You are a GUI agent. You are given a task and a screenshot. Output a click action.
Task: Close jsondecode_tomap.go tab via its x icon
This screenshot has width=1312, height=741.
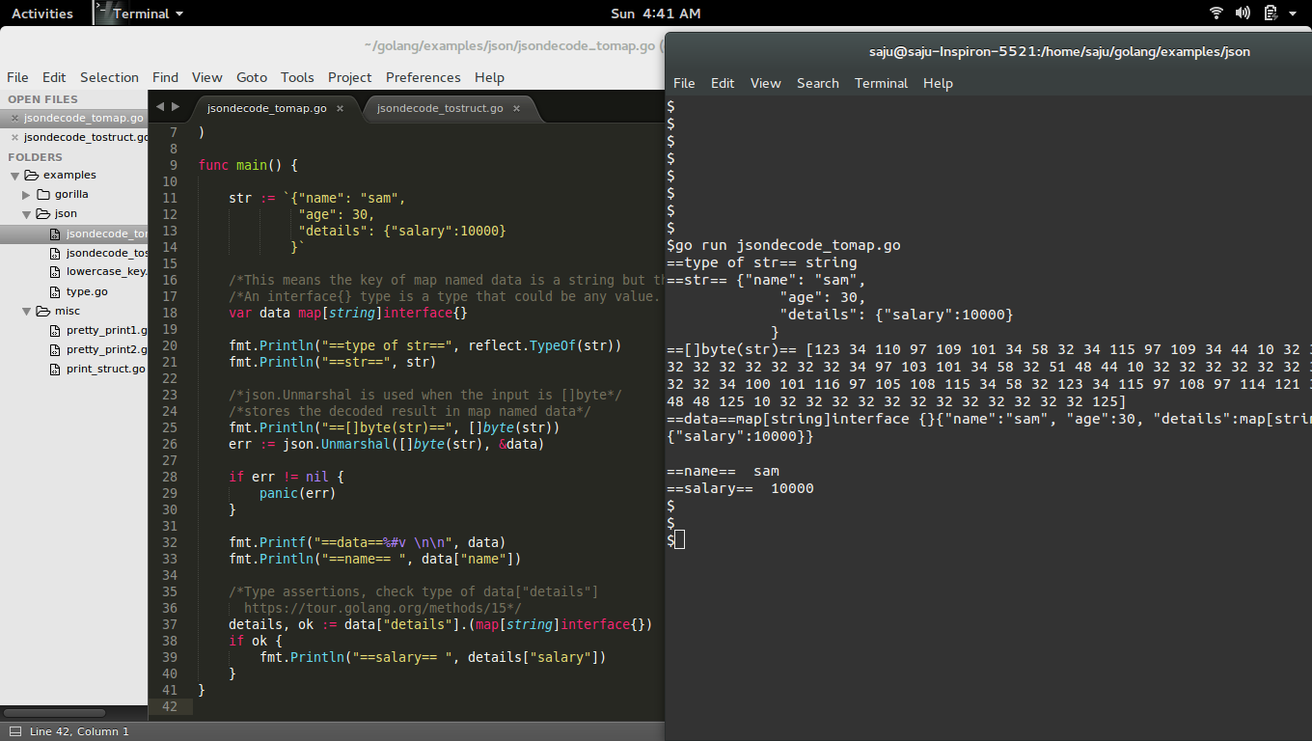pyautogui.click(x=340, y=108)
